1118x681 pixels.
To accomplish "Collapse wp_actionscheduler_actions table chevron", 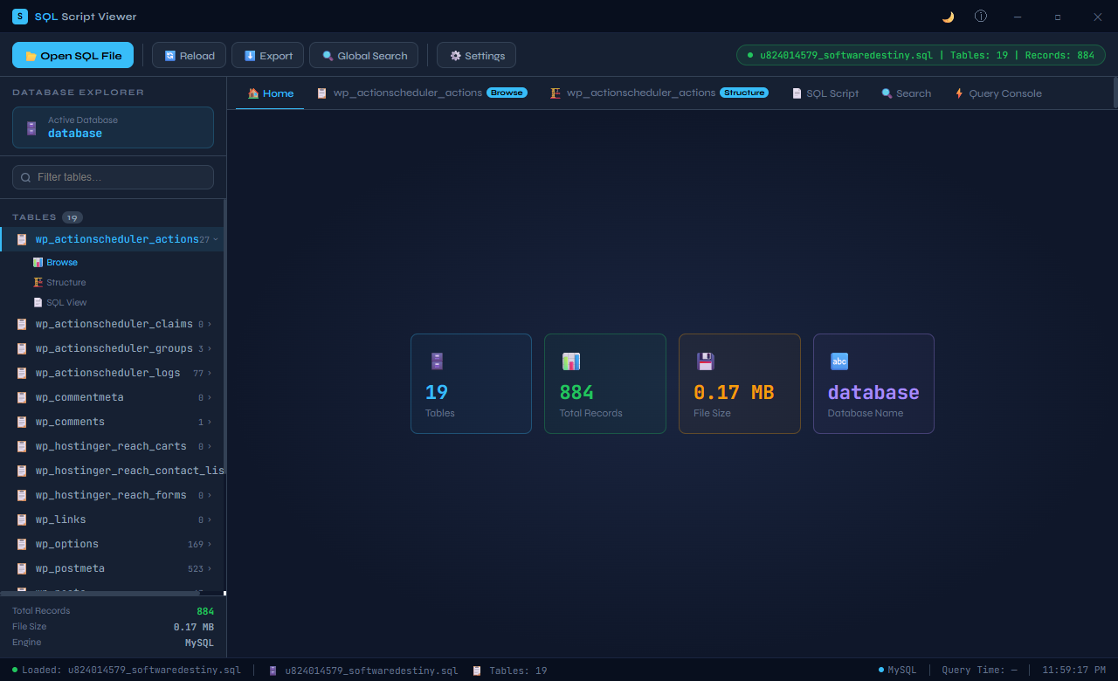I will pyautogui.click(x=216, y=239).
